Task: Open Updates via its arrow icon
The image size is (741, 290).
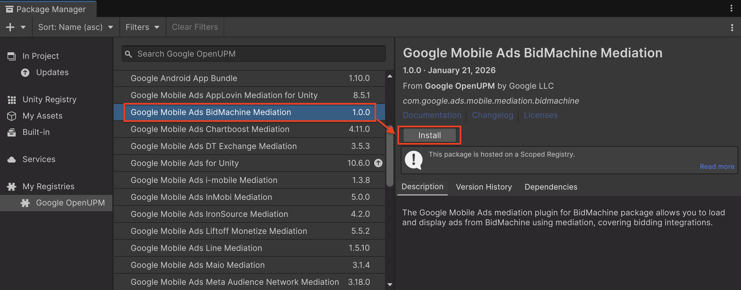Action: click(x=25, y=72)
